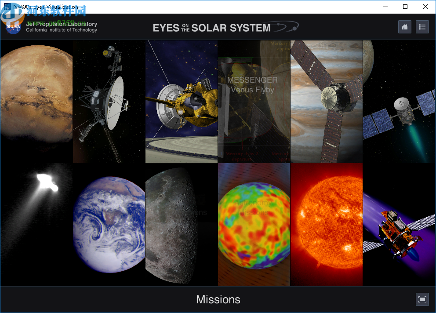
Task: Open the Astronomy Missions tile
Action: [x=254, y=224]
